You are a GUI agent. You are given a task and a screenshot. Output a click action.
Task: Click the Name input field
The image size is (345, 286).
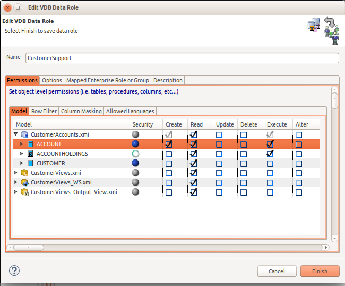point(182,58)
